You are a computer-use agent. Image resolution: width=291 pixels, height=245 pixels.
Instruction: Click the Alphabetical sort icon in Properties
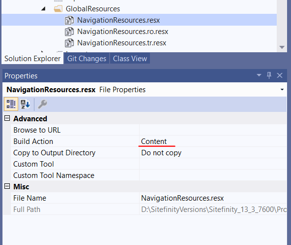(x=25, y=104)
